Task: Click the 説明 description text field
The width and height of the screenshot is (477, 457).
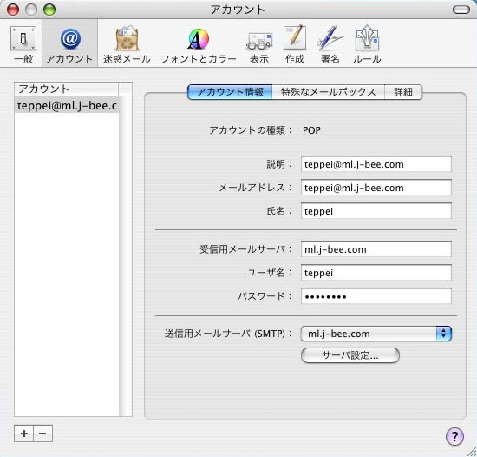Action: click(x=376, y=164)
